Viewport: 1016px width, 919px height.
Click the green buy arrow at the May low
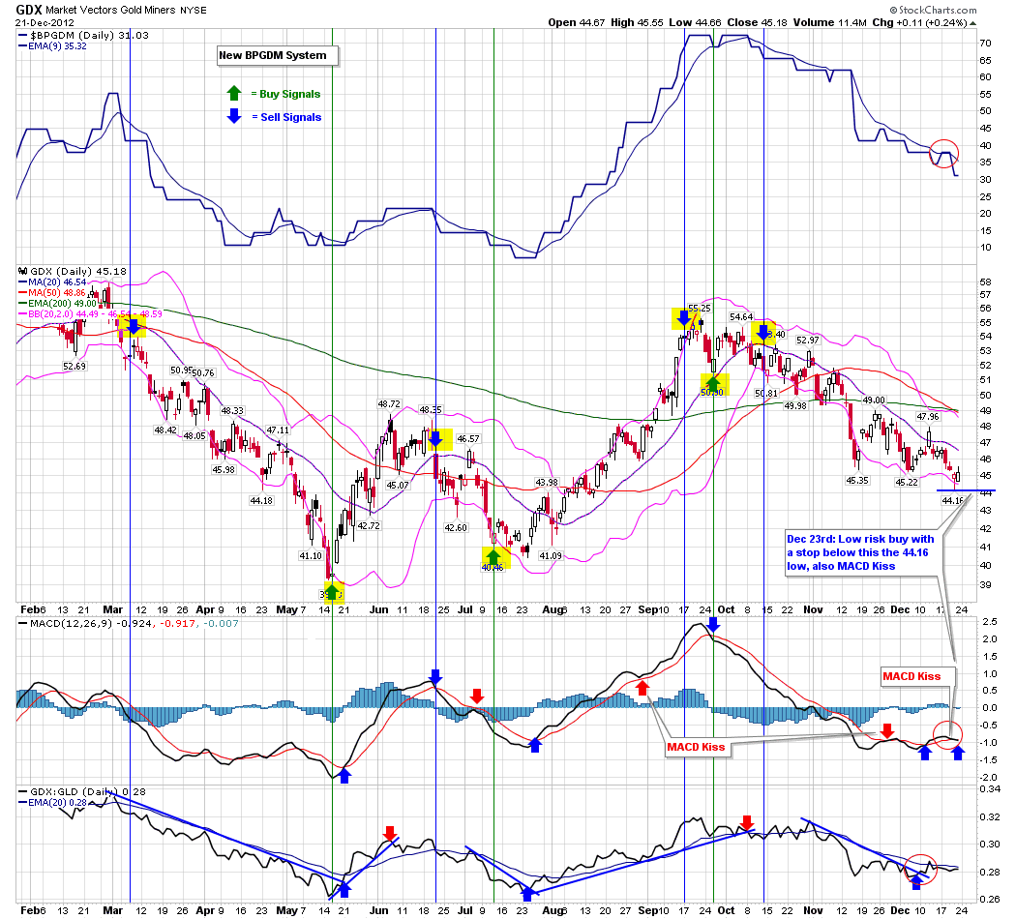(x=332, y=592)
